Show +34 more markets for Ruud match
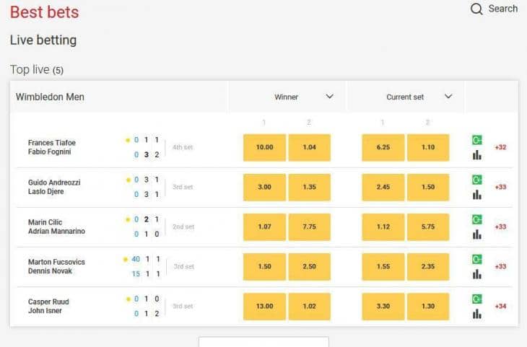Viewport: 527px width, 347px height. click(x=500, y=306)
